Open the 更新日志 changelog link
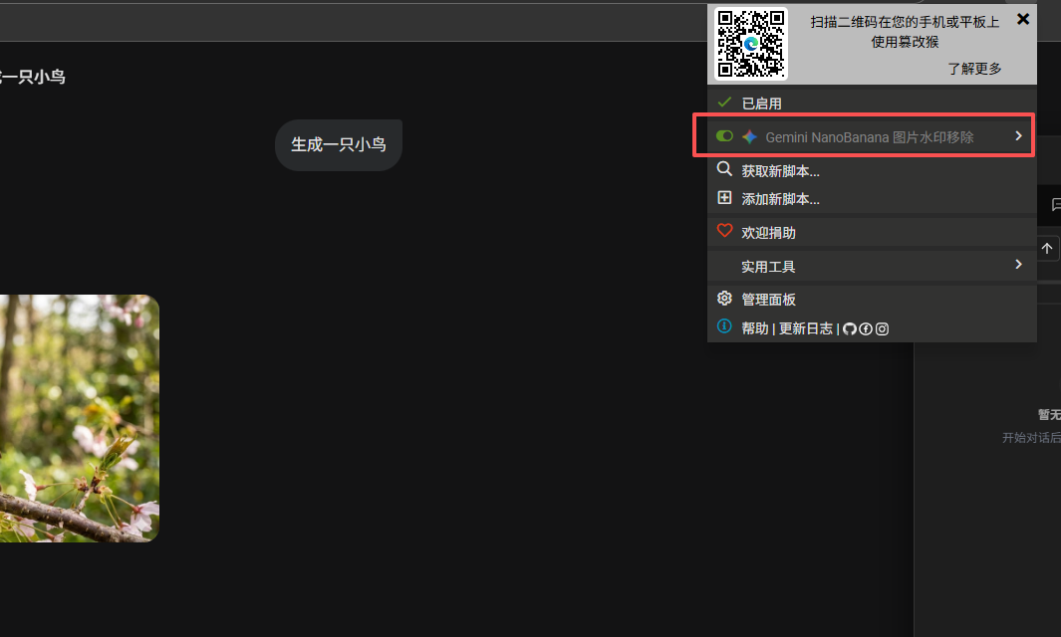Screen dimensions: 1061x637 pyautogui.click(x=805, y=328)
